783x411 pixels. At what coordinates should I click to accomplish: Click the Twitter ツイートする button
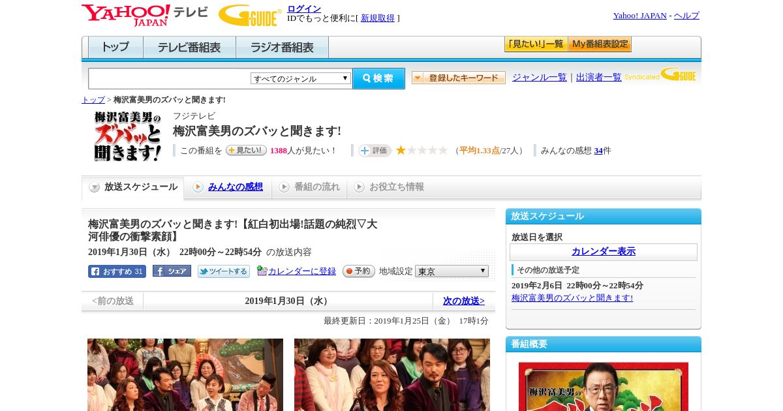pyautogui.click(x=224, y=271)
